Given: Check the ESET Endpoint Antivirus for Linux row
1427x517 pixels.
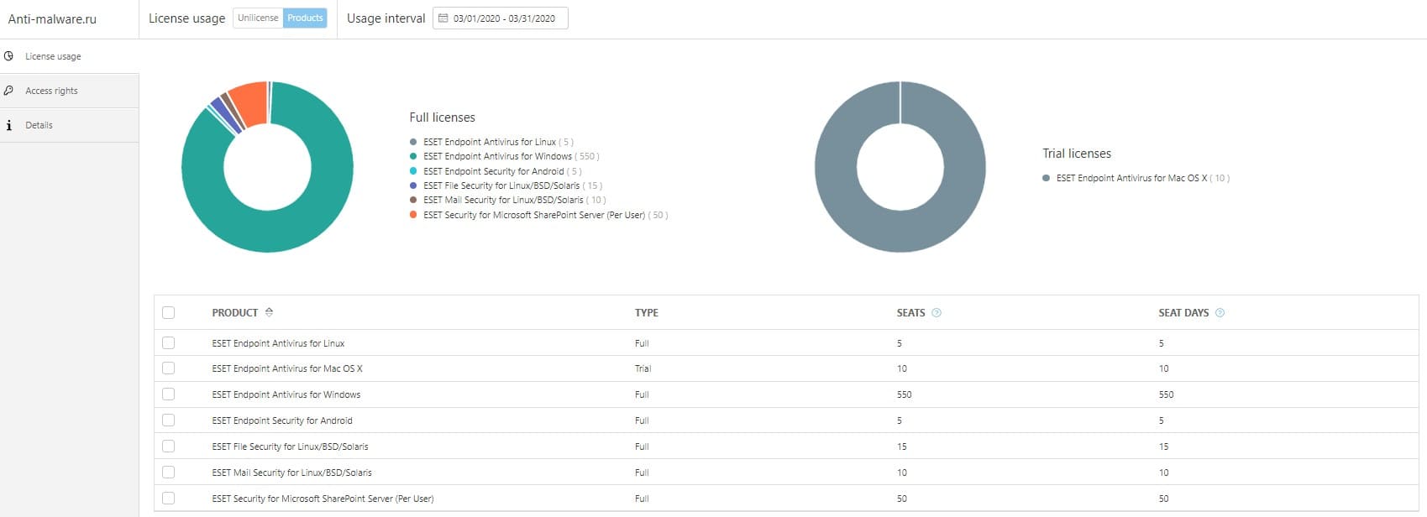Looking at the screenshot, I should (169, 343).
